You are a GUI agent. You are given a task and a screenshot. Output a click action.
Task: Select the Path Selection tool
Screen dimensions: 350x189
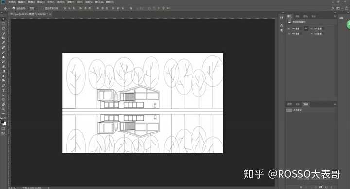(3, 95)
